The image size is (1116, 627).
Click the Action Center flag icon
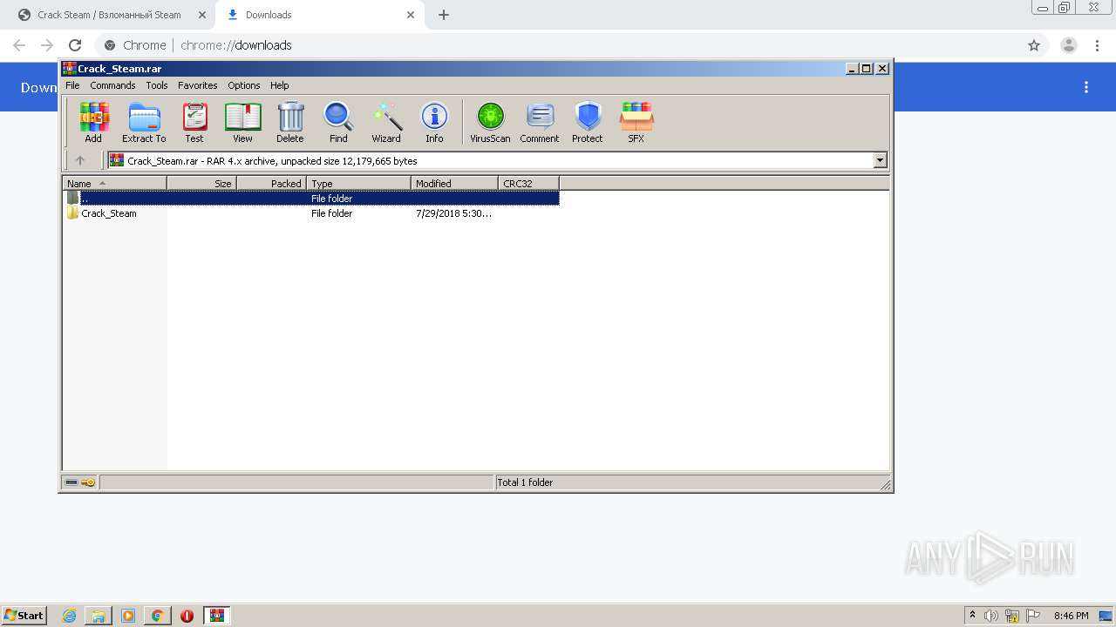1032,616
